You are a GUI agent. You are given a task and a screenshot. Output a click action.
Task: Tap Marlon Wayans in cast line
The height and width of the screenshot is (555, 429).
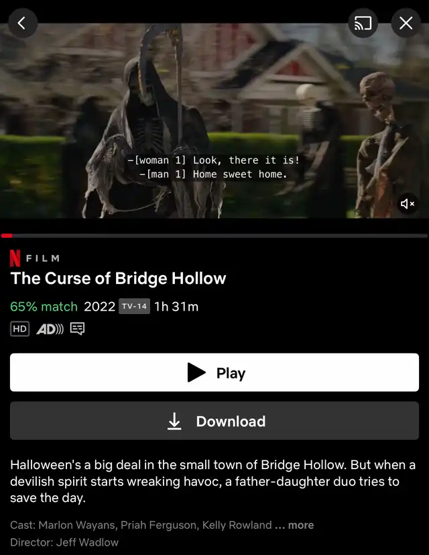(x=78, y=525)
